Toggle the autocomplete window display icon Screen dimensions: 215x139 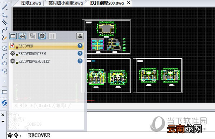coord(13,36)
